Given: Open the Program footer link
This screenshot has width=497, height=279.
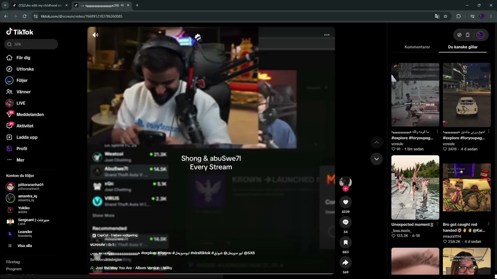Looking at the screenshot, I should click(x=14, y=269).
